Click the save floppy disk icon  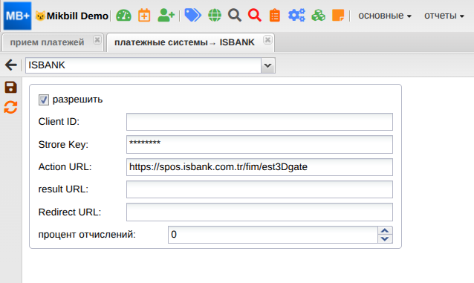coord(11,88)
